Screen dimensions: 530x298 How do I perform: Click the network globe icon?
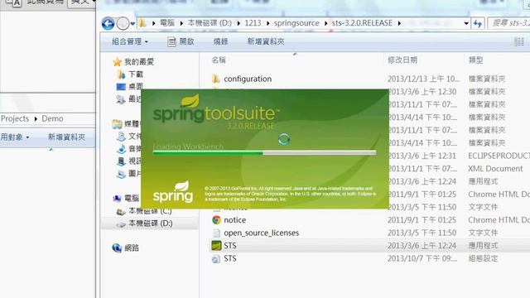click(x=117, y=248)
